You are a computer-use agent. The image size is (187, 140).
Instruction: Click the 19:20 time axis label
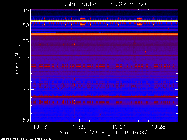point(79,127)
